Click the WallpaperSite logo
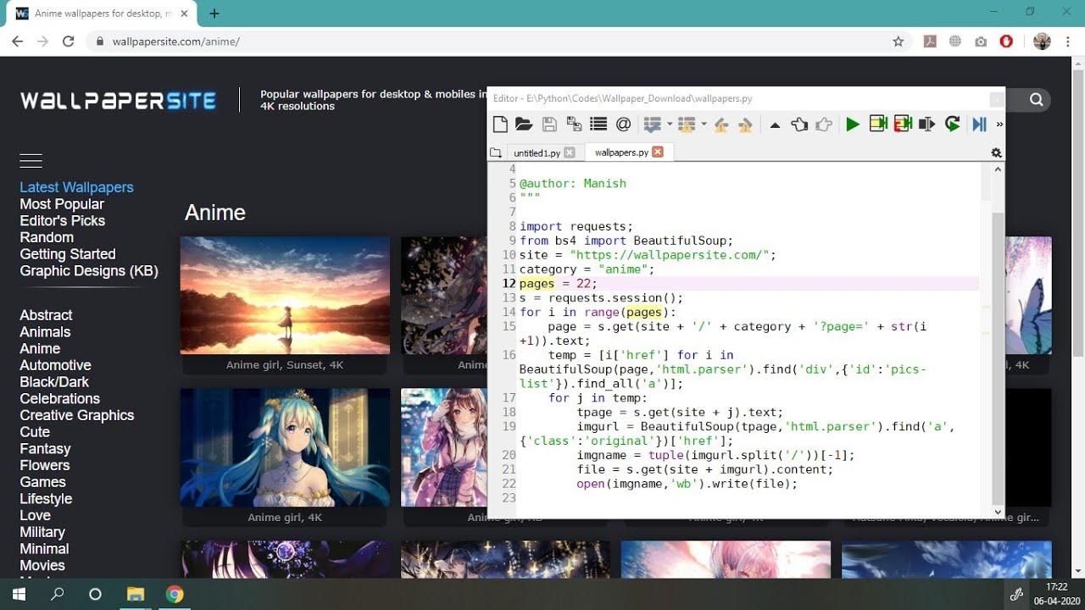 pos(119,101)
